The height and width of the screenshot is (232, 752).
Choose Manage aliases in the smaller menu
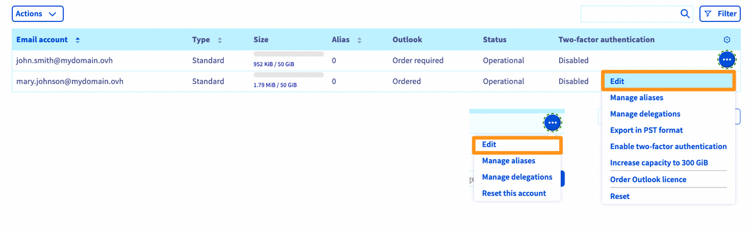click(x=508, y=161)
